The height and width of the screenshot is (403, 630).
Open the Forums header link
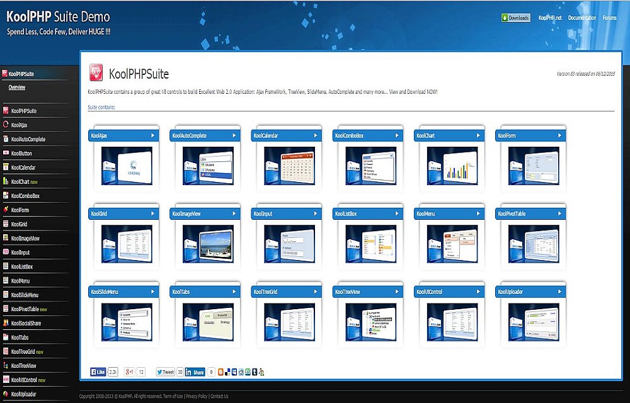pos(609,18)
